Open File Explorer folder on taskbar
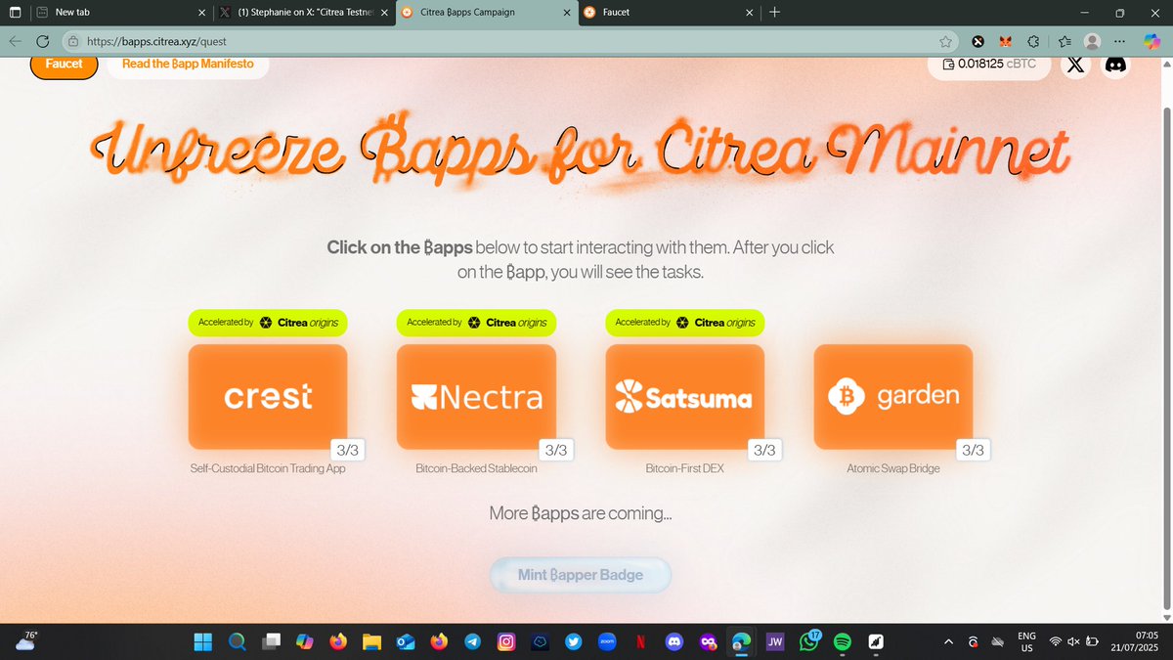The height and width of the screenshot is (660, 1173). pyautogui.click(x=371, y=641)
